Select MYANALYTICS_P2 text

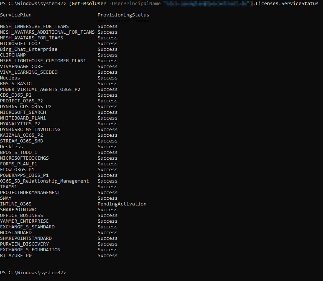pyautogui.click(x=20, y=124)
